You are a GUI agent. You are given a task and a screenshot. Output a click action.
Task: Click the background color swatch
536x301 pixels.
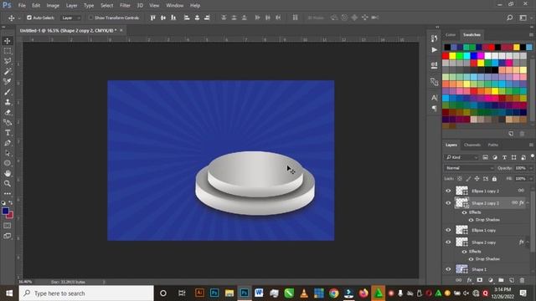click(10, 216)
